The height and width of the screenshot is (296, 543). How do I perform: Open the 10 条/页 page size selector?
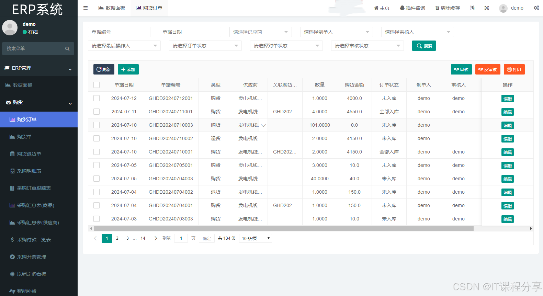pos(255,238)
